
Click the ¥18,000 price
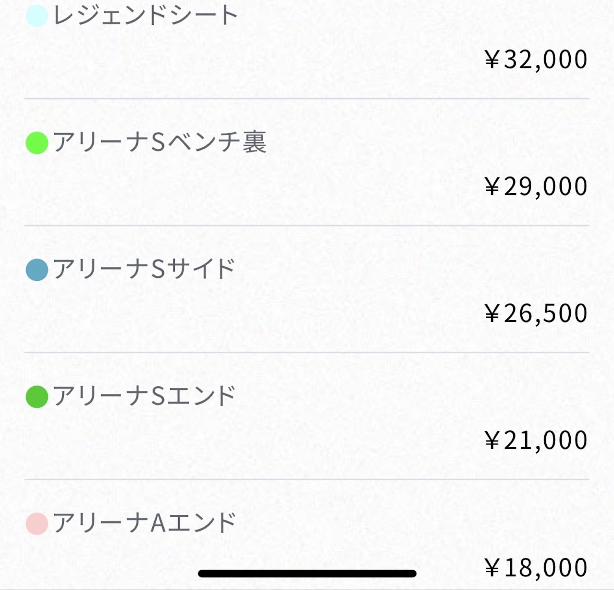[x=536, y=568]
